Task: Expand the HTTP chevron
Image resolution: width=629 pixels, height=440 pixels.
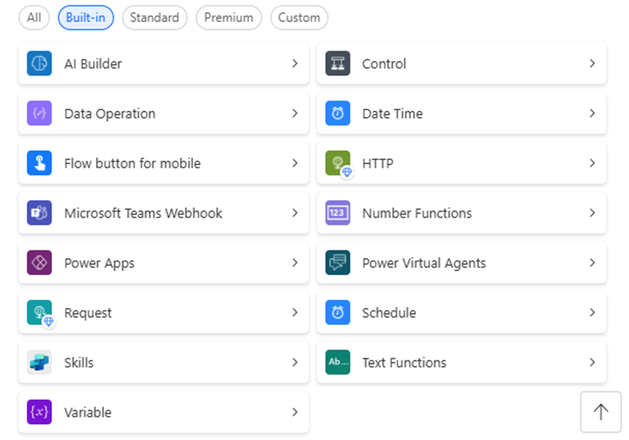Action: 592,163
